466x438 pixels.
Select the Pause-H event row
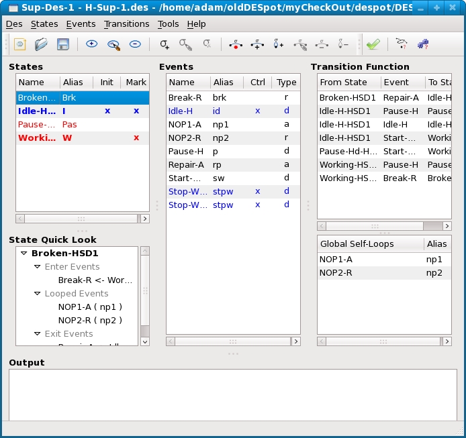tap(186, 151)
